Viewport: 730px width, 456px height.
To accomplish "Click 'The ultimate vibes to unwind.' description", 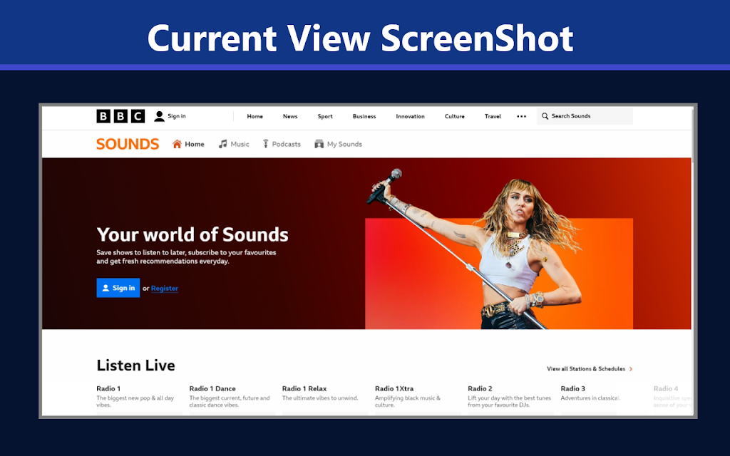I will click(x=320, y=398).
